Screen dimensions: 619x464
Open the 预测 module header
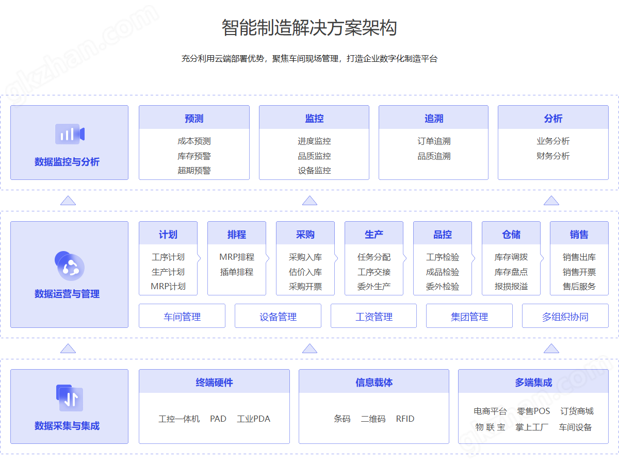(x=194, y=117)
